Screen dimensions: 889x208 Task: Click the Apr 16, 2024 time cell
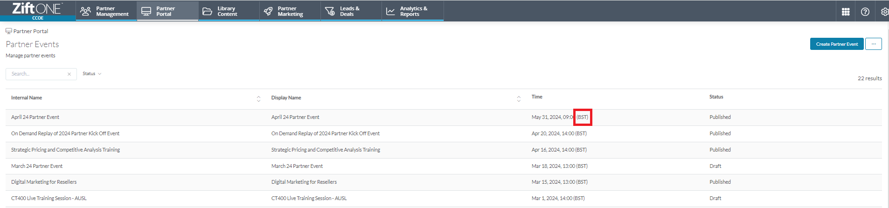tap(559, 150)
